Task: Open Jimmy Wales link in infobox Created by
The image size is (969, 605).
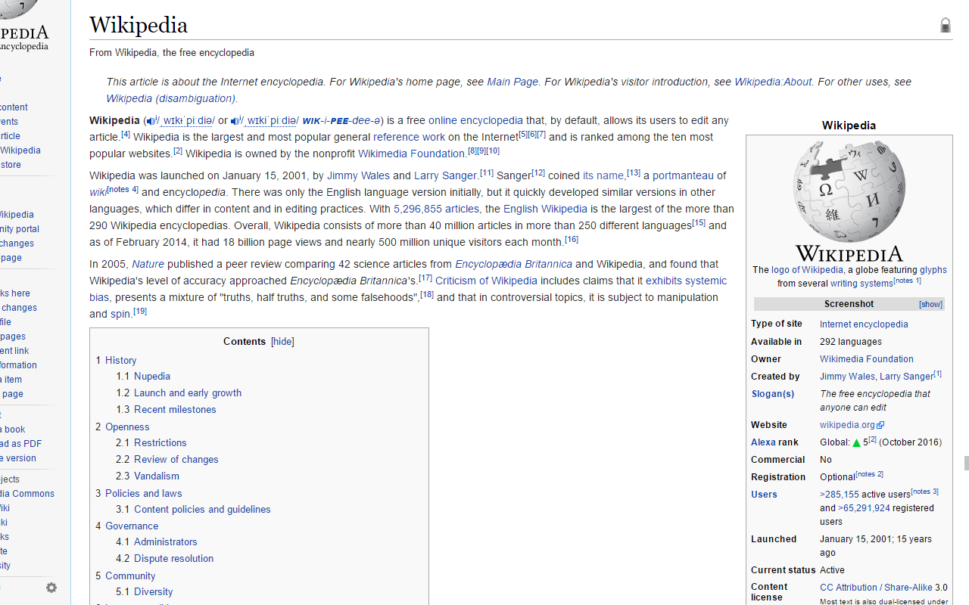Action: [x=847, y=377]
